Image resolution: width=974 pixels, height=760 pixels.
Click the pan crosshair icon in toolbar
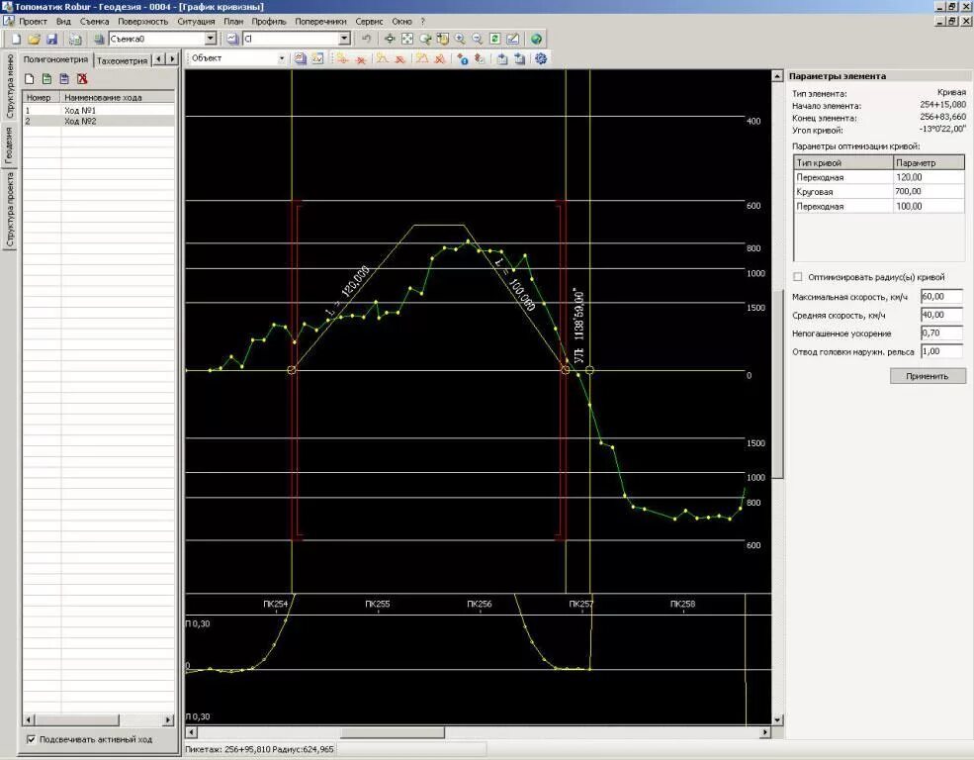click(389, 39)
